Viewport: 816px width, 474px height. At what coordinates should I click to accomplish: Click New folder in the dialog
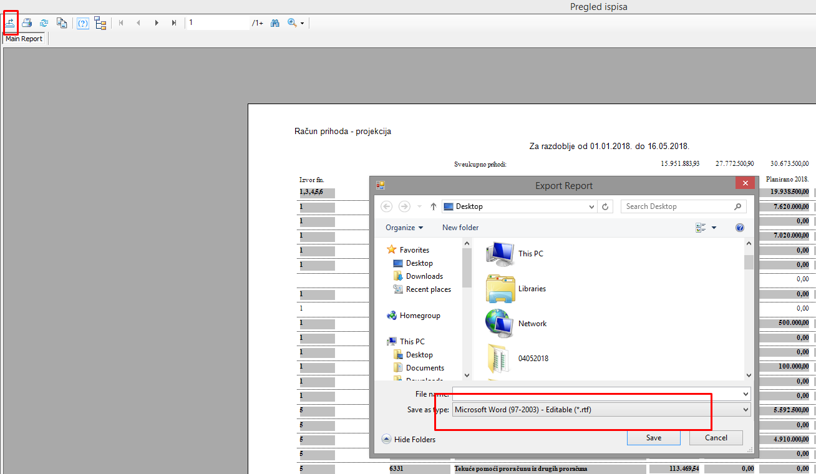coord(460,228)
